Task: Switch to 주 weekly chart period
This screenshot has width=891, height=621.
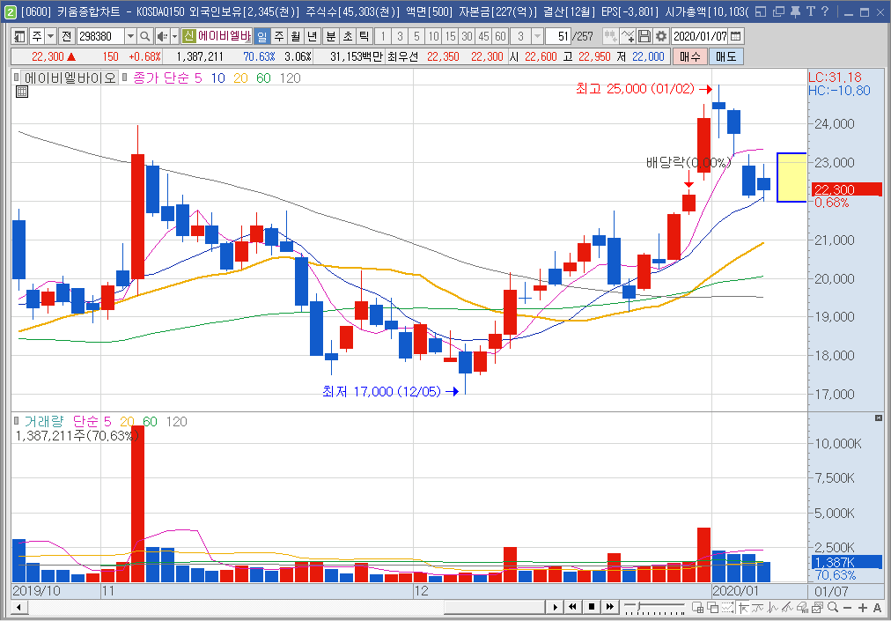Action: (x=279, y=37)
